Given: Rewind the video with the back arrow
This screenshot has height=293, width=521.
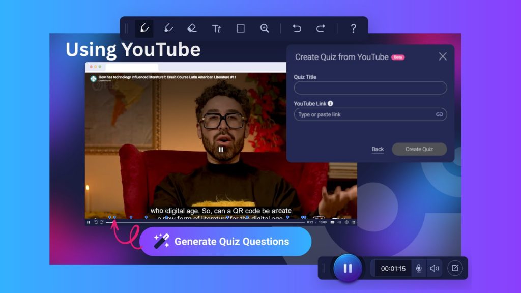Looking at the screenshot, I should tap(96, 222).
